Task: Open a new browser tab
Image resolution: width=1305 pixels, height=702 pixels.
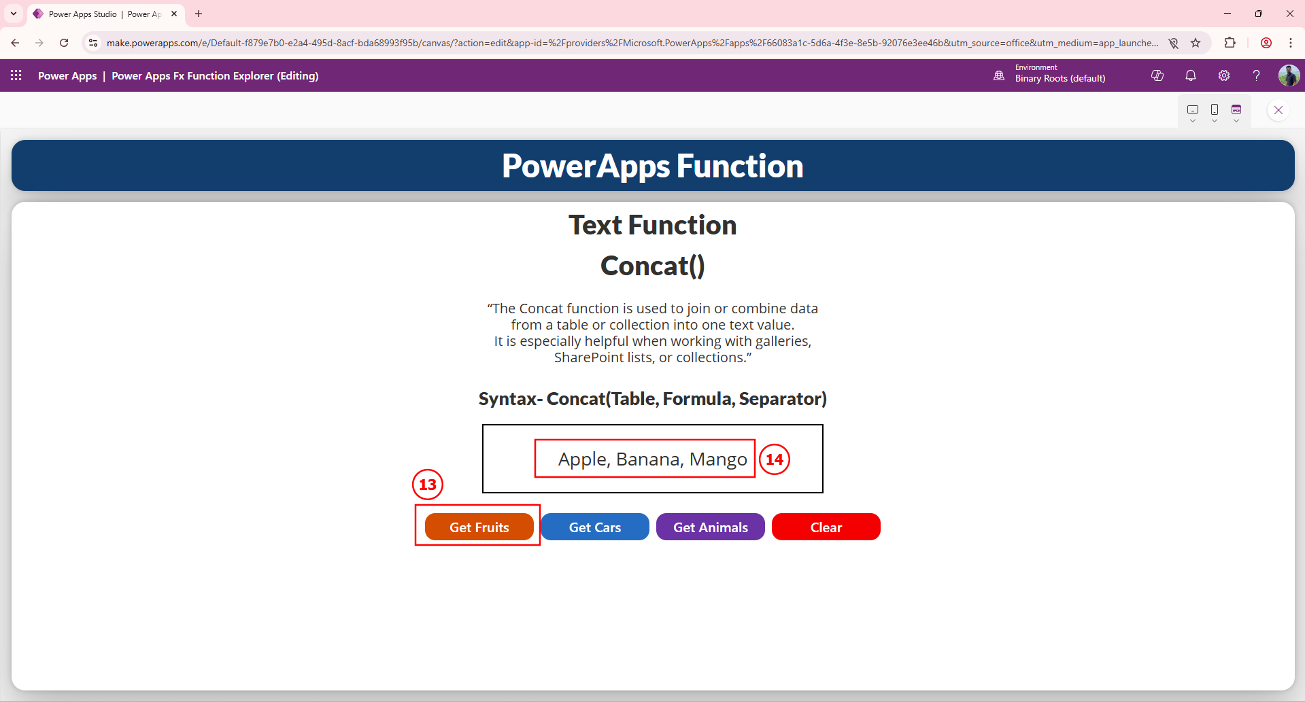Action: (199, 14)
